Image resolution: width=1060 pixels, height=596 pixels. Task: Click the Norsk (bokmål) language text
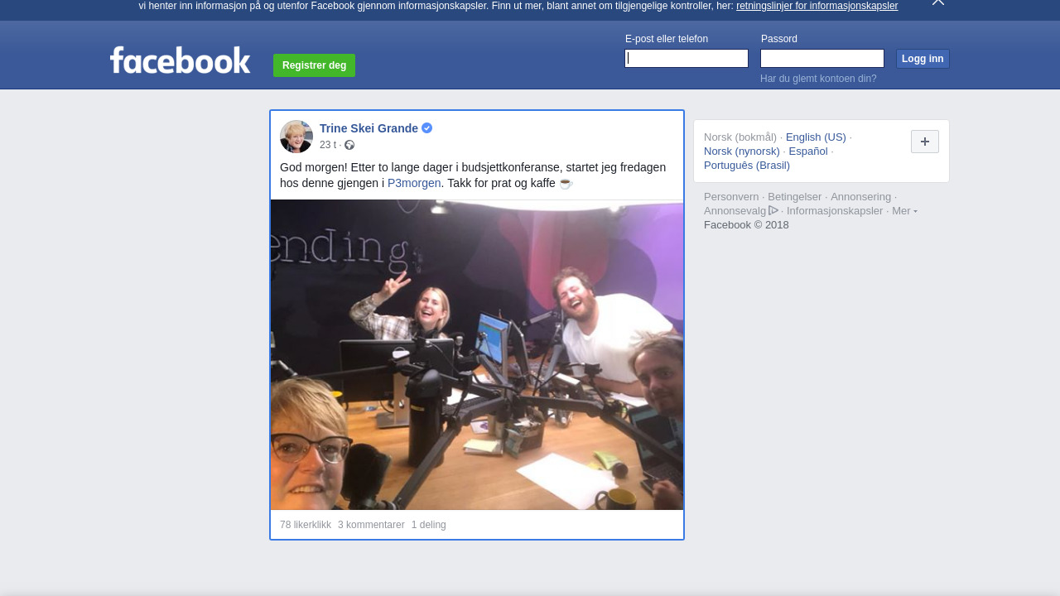pyautogui.click(x=740, y=137)
